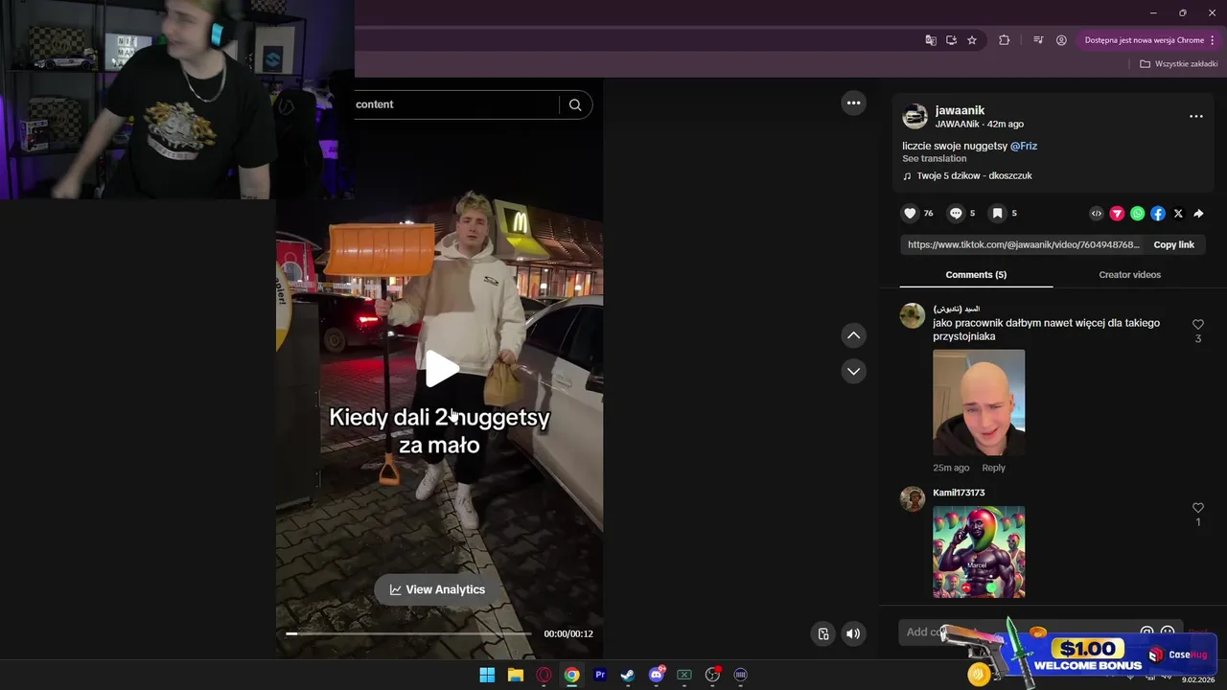
Task: Toggle the auto-scroll icon beside volume
Action: pos(823,633)
